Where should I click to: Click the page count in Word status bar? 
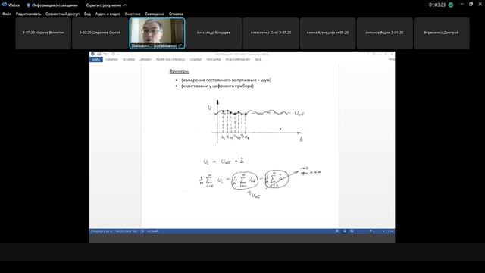pyautogui.click(x=101, y=231)
